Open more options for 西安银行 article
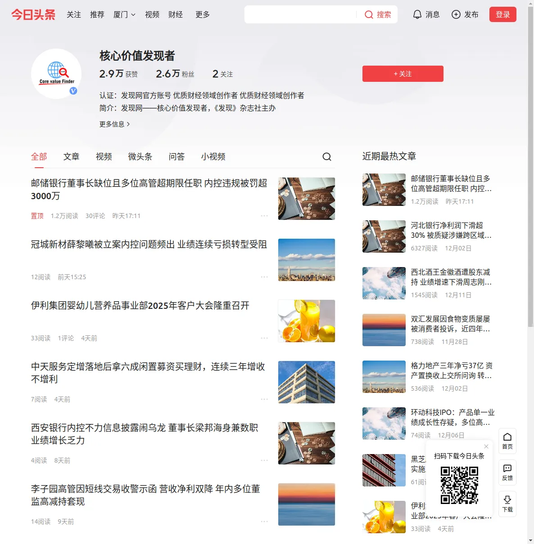The image size is (534, 544). 264,460
